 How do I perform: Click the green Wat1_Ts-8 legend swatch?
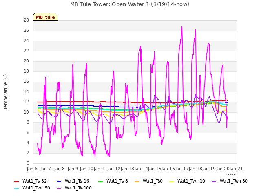point(101,181)
